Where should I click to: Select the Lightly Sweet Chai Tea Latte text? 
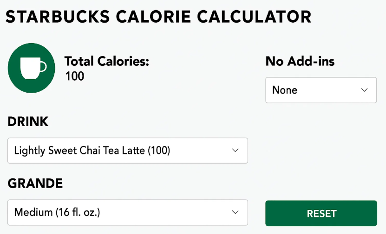tap(92, 151)
